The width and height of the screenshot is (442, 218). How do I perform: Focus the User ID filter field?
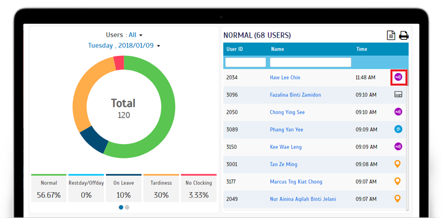pyautogui.click(x=245, y=62)
